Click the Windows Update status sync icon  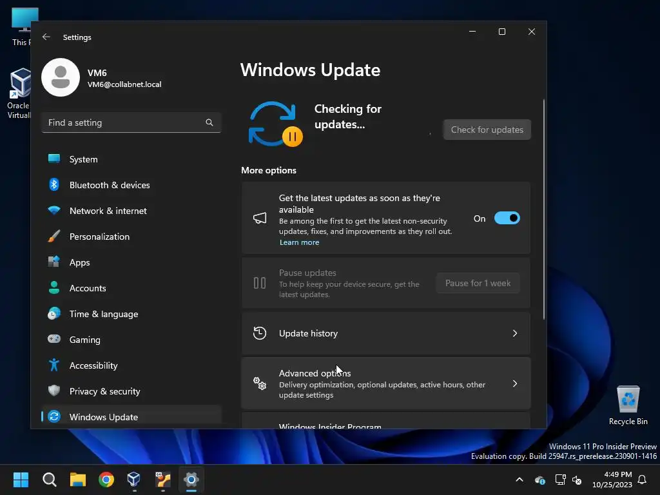[275, 124]
